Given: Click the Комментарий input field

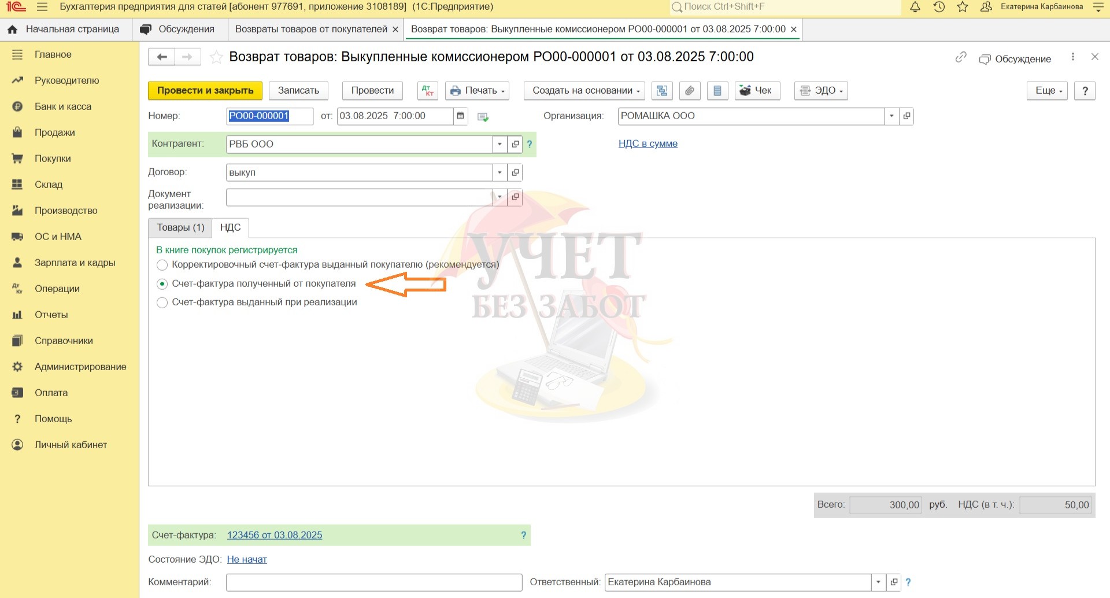Looking at the screenshot, I should 373,582.
